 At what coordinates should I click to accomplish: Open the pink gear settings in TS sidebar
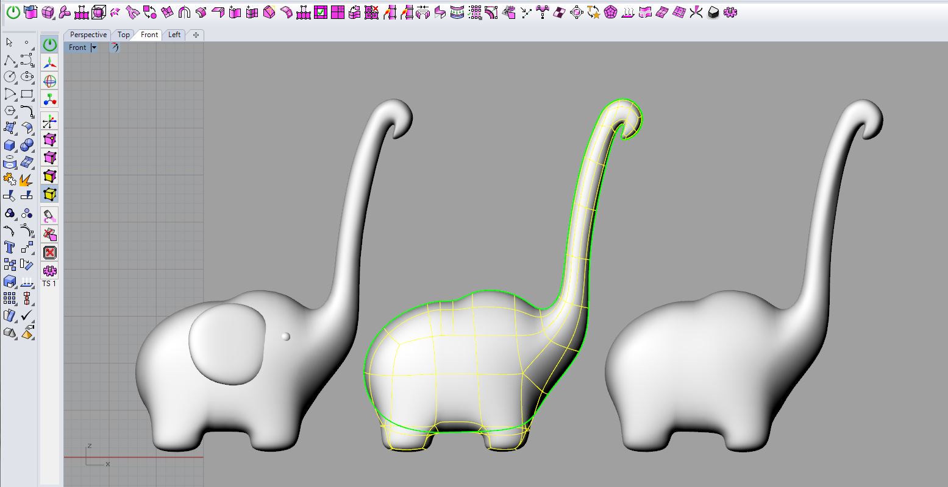[x=50, y=270]
